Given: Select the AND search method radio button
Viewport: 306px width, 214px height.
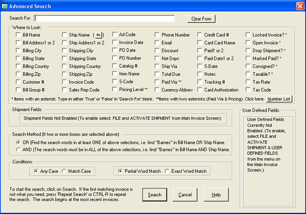Looking at the screenshot, I should coord(18,150).
